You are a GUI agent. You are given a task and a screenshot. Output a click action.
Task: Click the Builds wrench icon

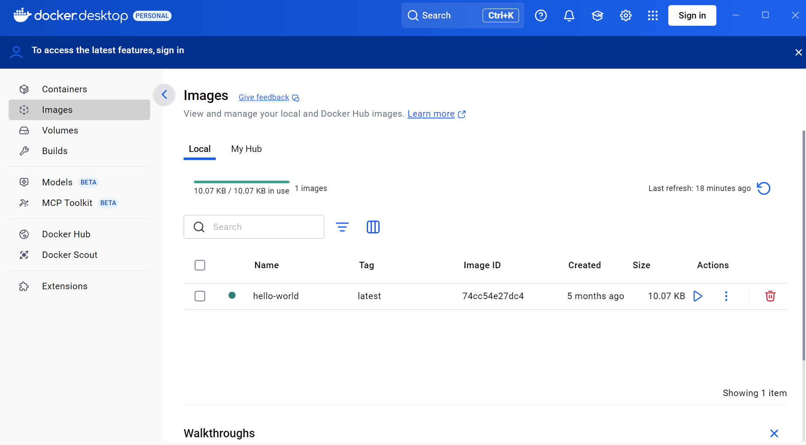pyautogui.click(x=24, y=151)
